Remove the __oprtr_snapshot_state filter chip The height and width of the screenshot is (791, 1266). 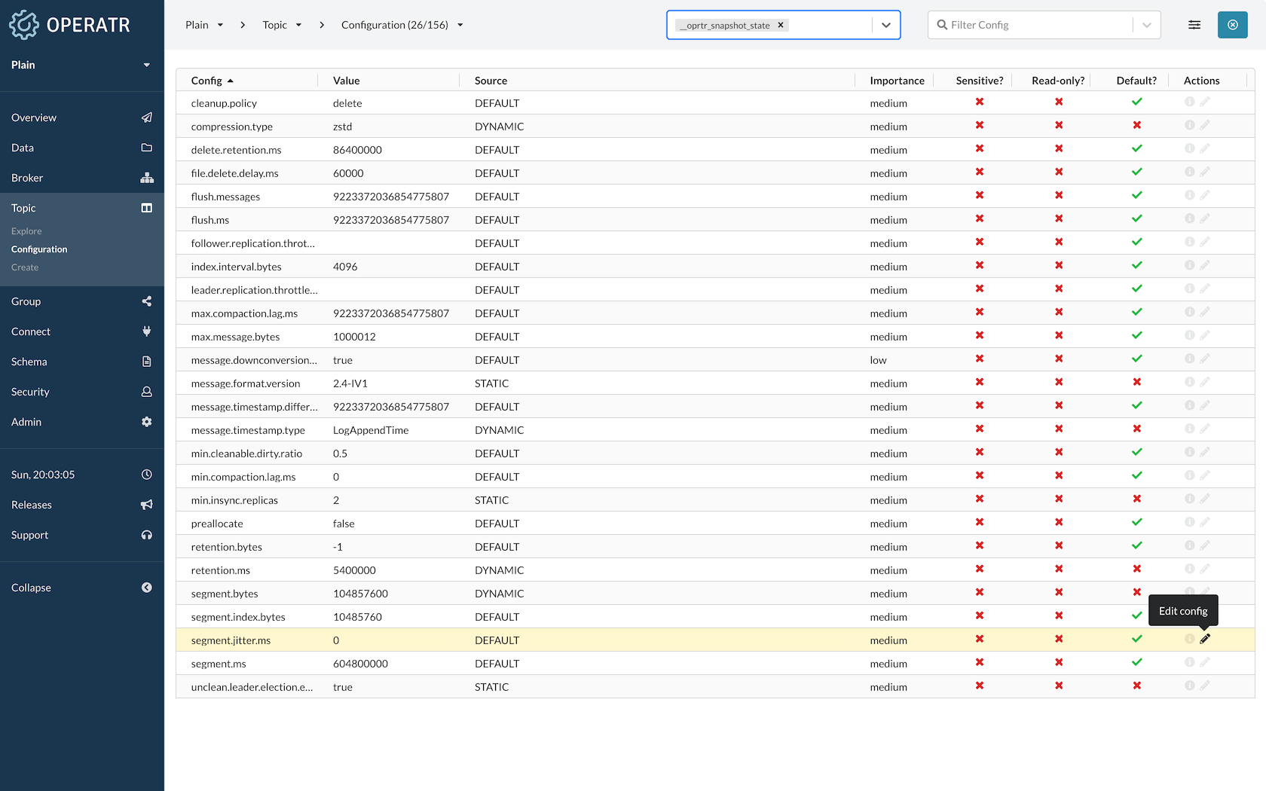click(781, 24)
